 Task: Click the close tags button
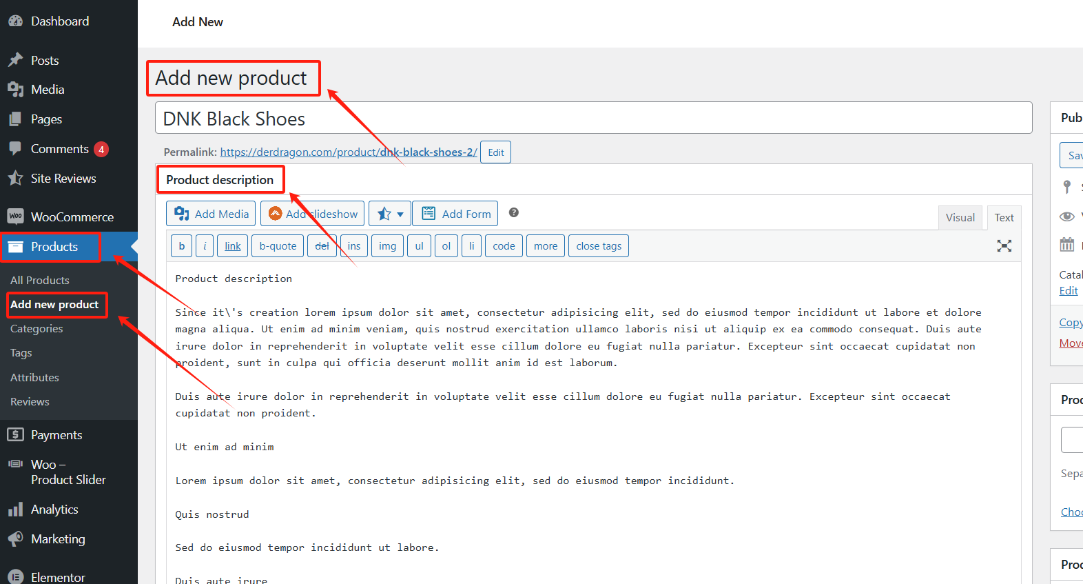pos(599,246)
